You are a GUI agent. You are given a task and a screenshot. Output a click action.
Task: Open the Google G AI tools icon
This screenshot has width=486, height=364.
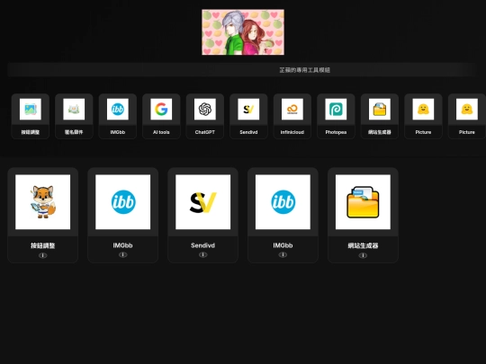tap(161, 109)
